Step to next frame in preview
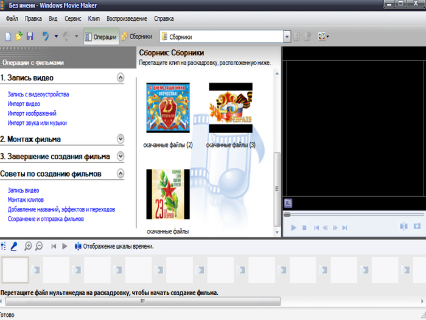Viewport: 426px width, 320px height. click(x=335, y=227)
